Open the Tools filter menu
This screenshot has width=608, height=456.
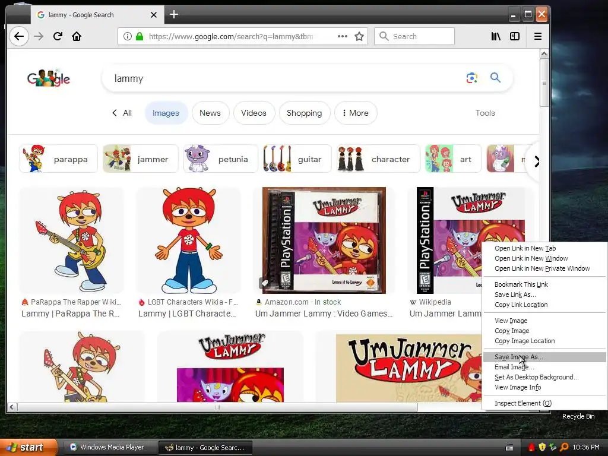tap(485, 113)
